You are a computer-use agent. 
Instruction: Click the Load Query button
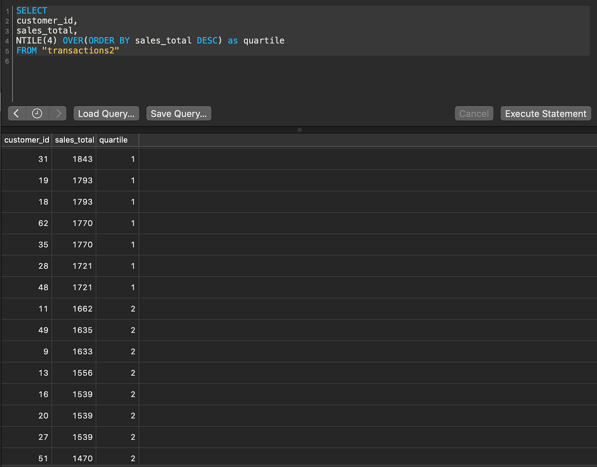(x=106, y=113)
